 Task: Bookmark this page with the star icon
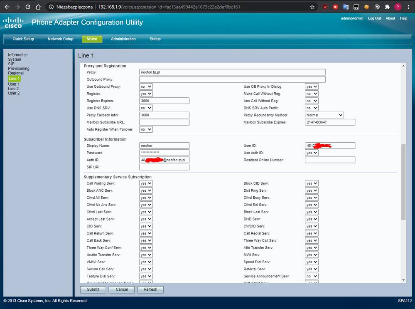point(312,7)
